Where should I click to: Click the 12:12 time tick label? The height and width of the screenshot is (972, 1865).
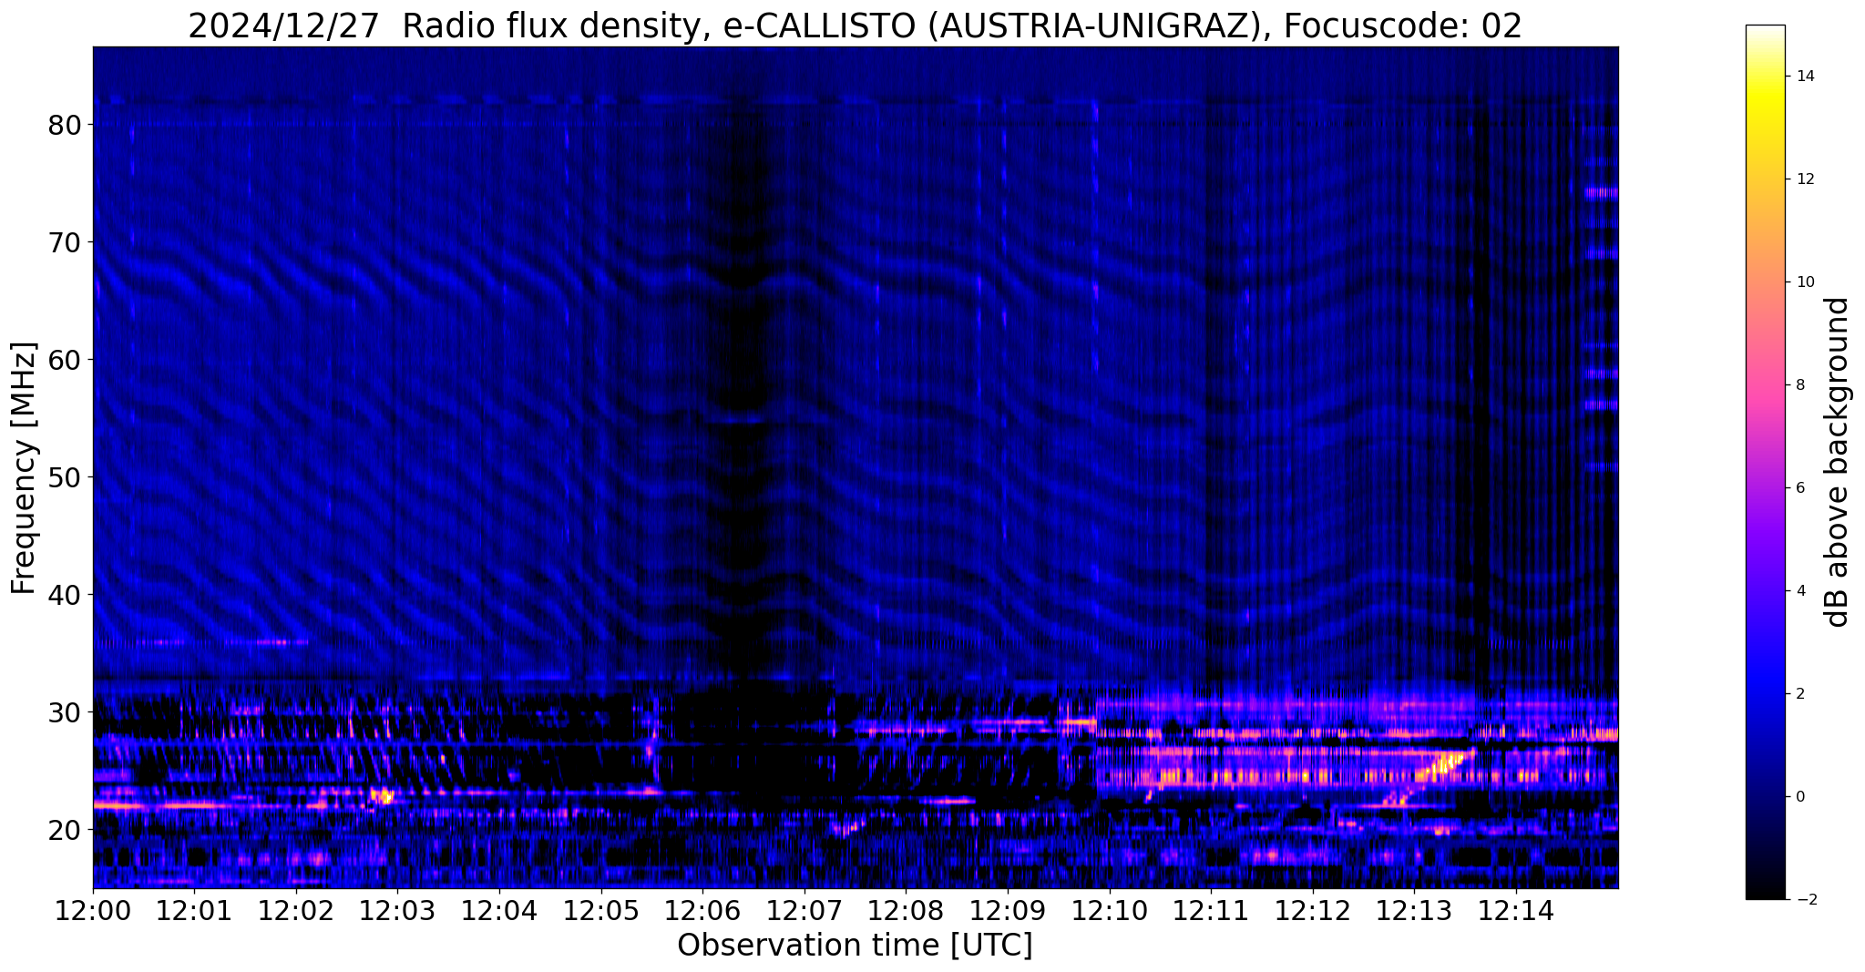pyautogui.click(x=1312, y=910)
